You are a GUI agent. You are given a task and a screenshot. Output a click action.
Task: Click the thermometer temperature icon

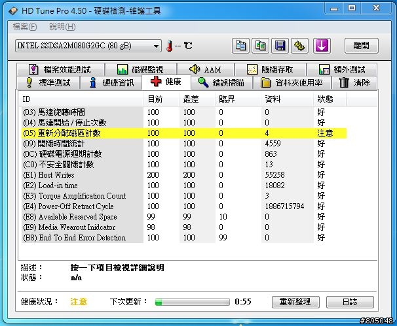click(x=170, y=46)
